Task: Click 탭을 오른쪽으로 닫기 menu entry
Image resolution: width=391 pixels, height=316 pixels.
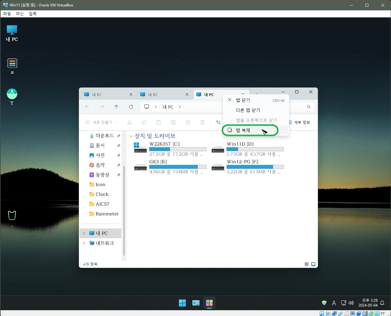Action: coord(256,120)
